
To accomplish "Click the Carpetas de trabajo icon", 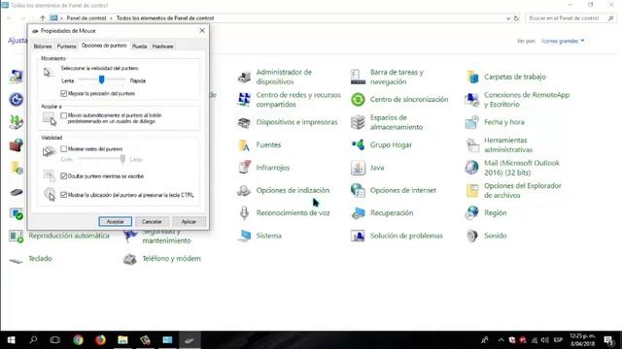I will pos(472,77).
